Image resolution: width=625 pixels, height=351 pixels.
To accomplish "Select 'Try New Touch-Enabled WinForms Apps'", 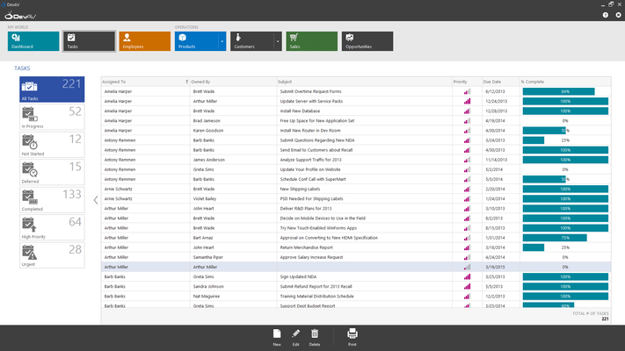I will (x=356, y=228).
